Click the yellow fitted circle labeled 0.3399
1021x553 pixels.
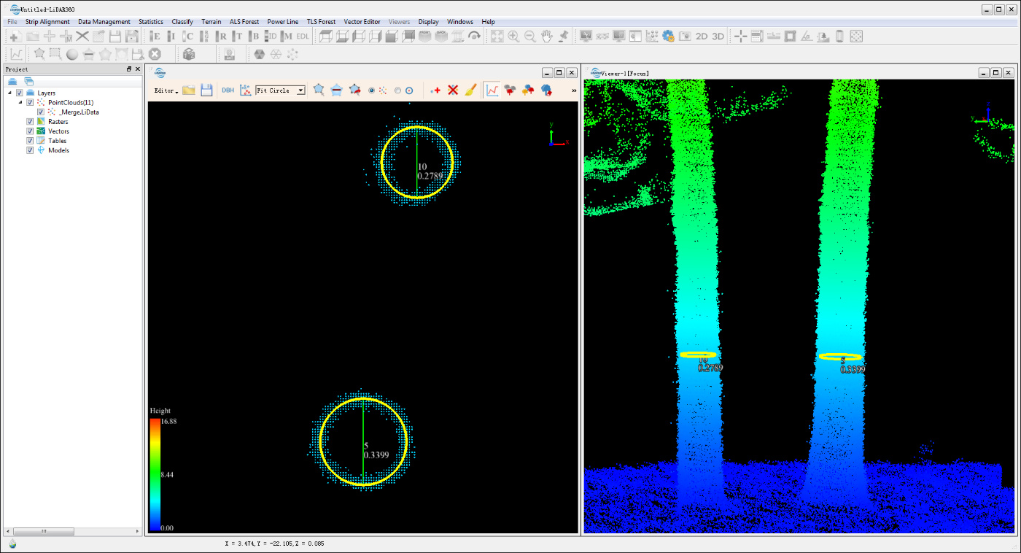[363, 442]
